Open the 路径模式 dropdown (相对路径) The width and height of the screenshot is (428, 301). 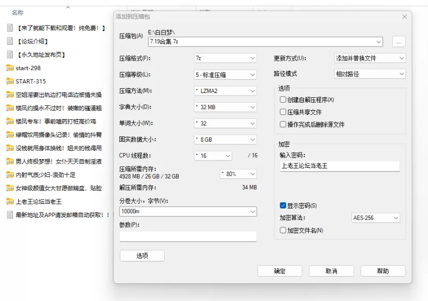370,74
